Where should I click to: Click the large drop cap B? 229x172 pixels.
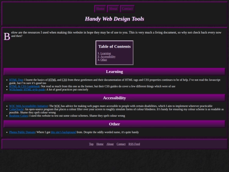tap(7, 36)
